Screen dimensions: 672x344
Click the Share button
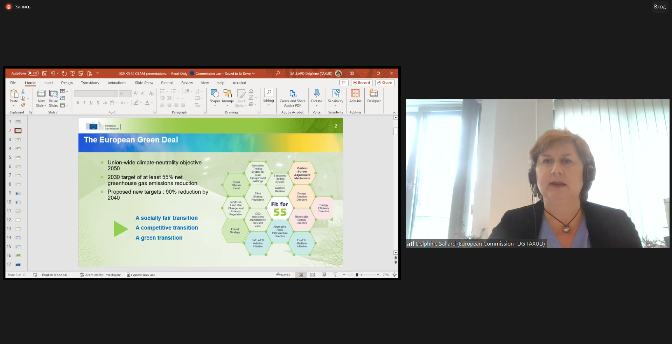coord(385,83)
